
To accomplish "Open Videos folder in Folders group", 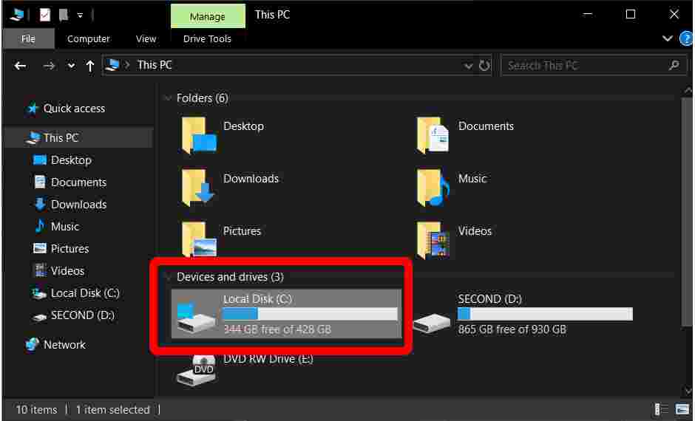I will click(x=454, y=239).
